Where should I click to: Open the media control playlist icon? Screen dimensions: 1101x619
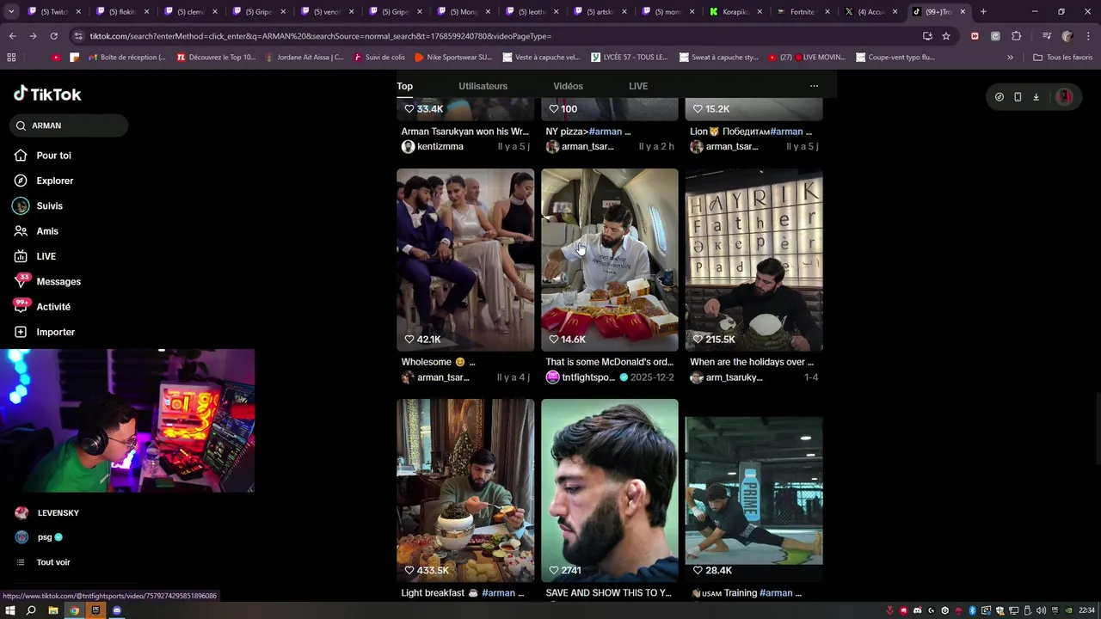1047,36
